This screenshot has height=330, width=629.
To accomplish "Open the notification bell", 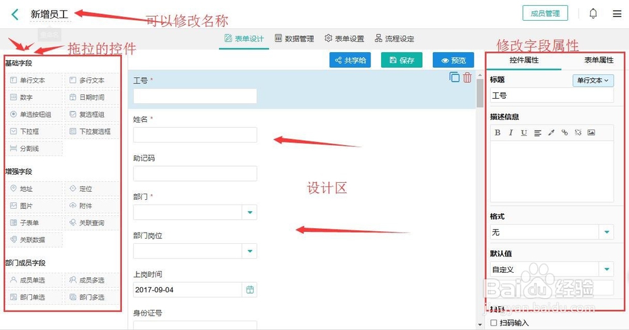I will 593,14.
